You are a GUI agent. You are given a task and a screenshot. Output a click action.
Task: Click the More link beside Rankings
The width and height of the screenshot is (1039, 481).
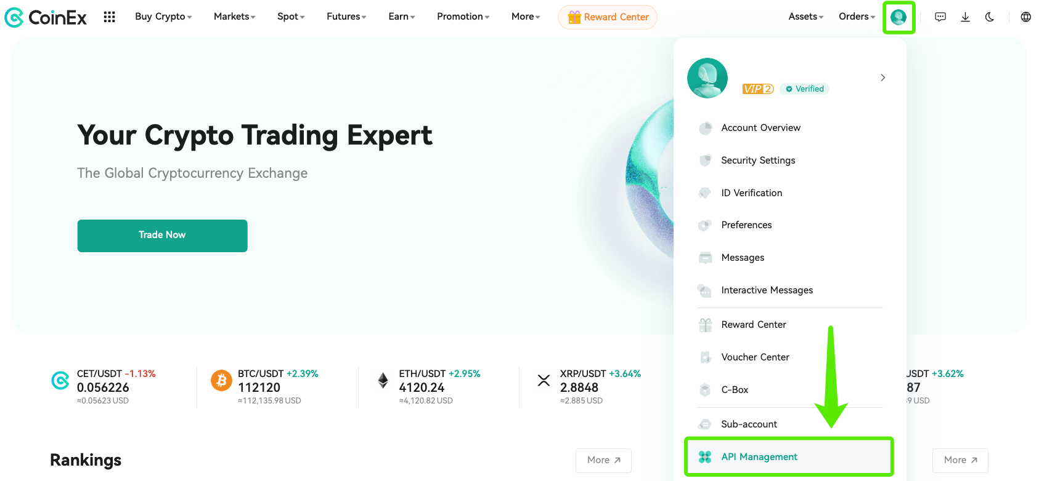tap(603, 460)
